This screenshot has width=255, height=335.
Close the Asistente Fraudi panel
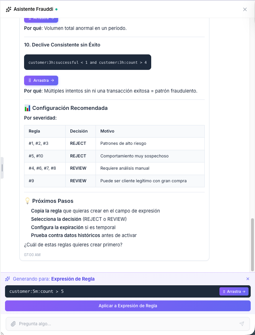point(245,9)
